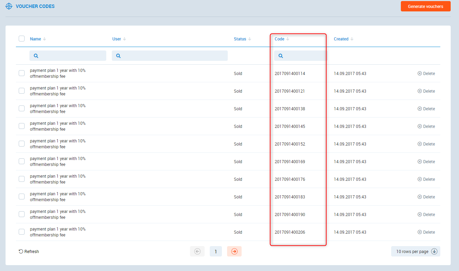Image resolution: width=459 pixels, height=271 pixels.
Task: Sort by Status using its arrow icon
Action: (x=250, y=39)
